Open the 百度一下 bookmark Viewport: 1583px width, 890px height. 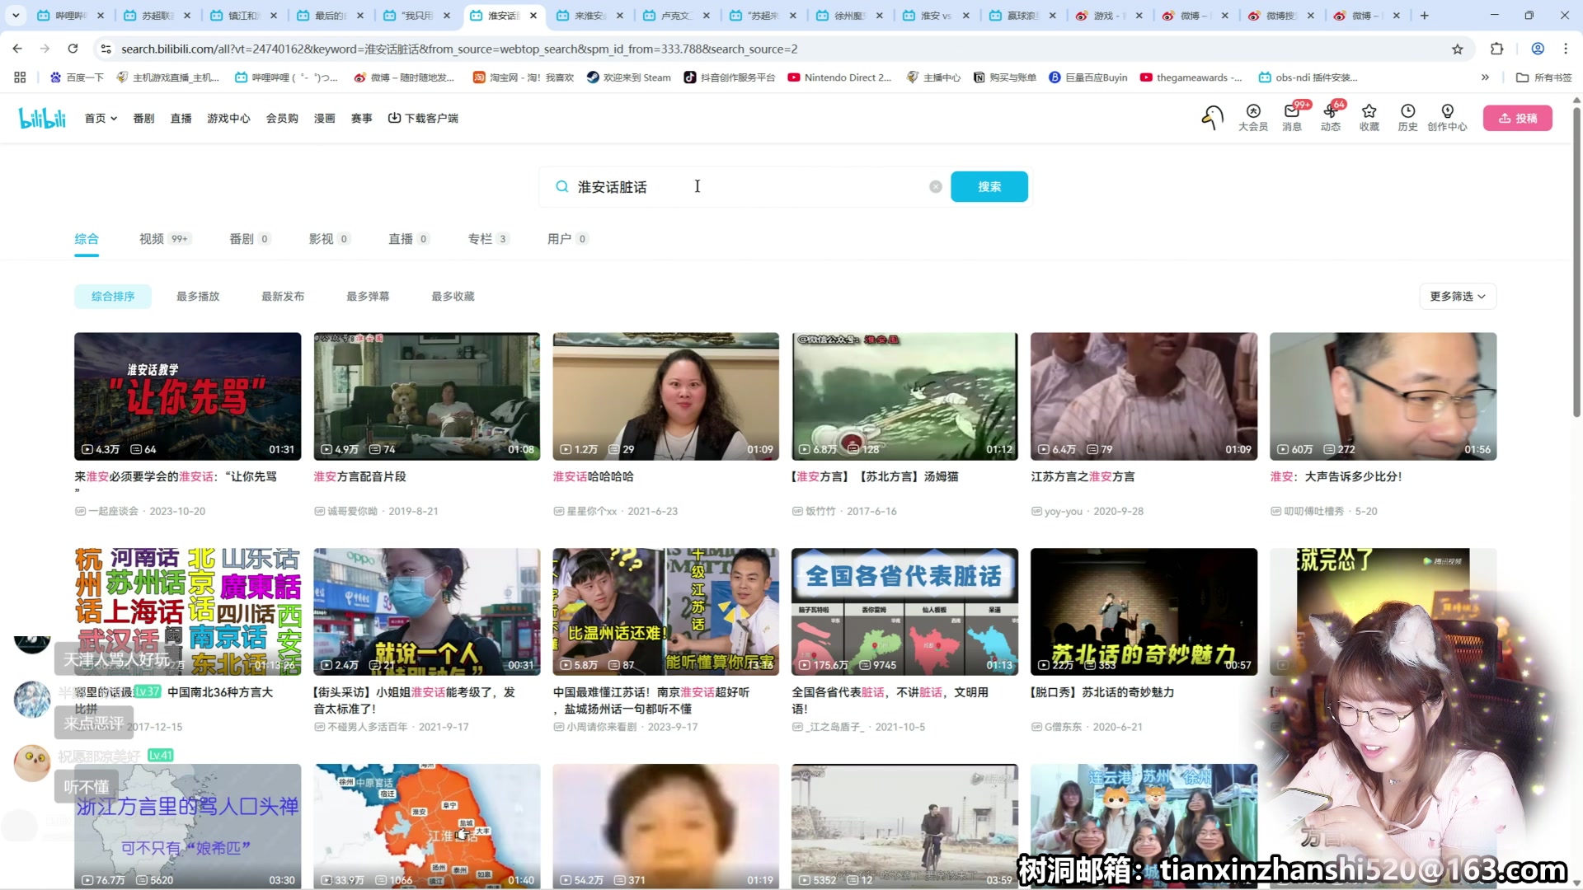pyautogui.click(x=77, y=77)
